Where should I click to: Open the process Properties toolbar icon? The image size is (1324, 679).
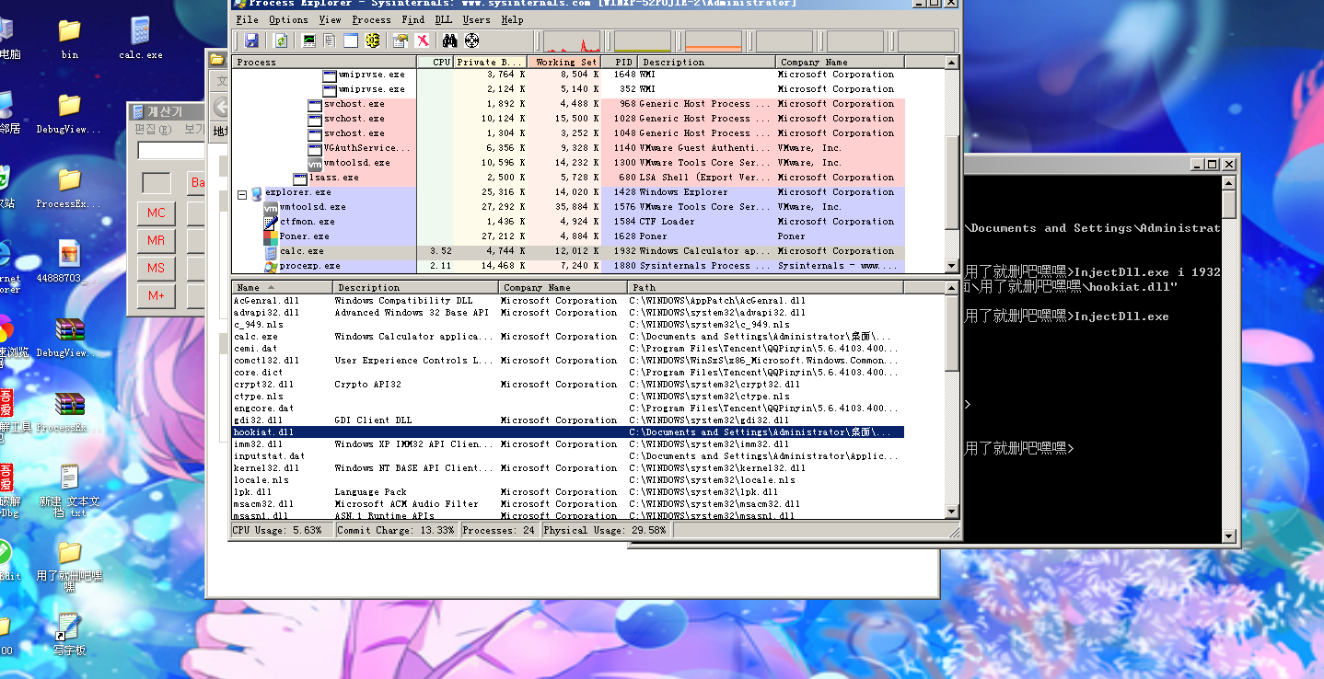pyautogui.click(x=401, y=40)
